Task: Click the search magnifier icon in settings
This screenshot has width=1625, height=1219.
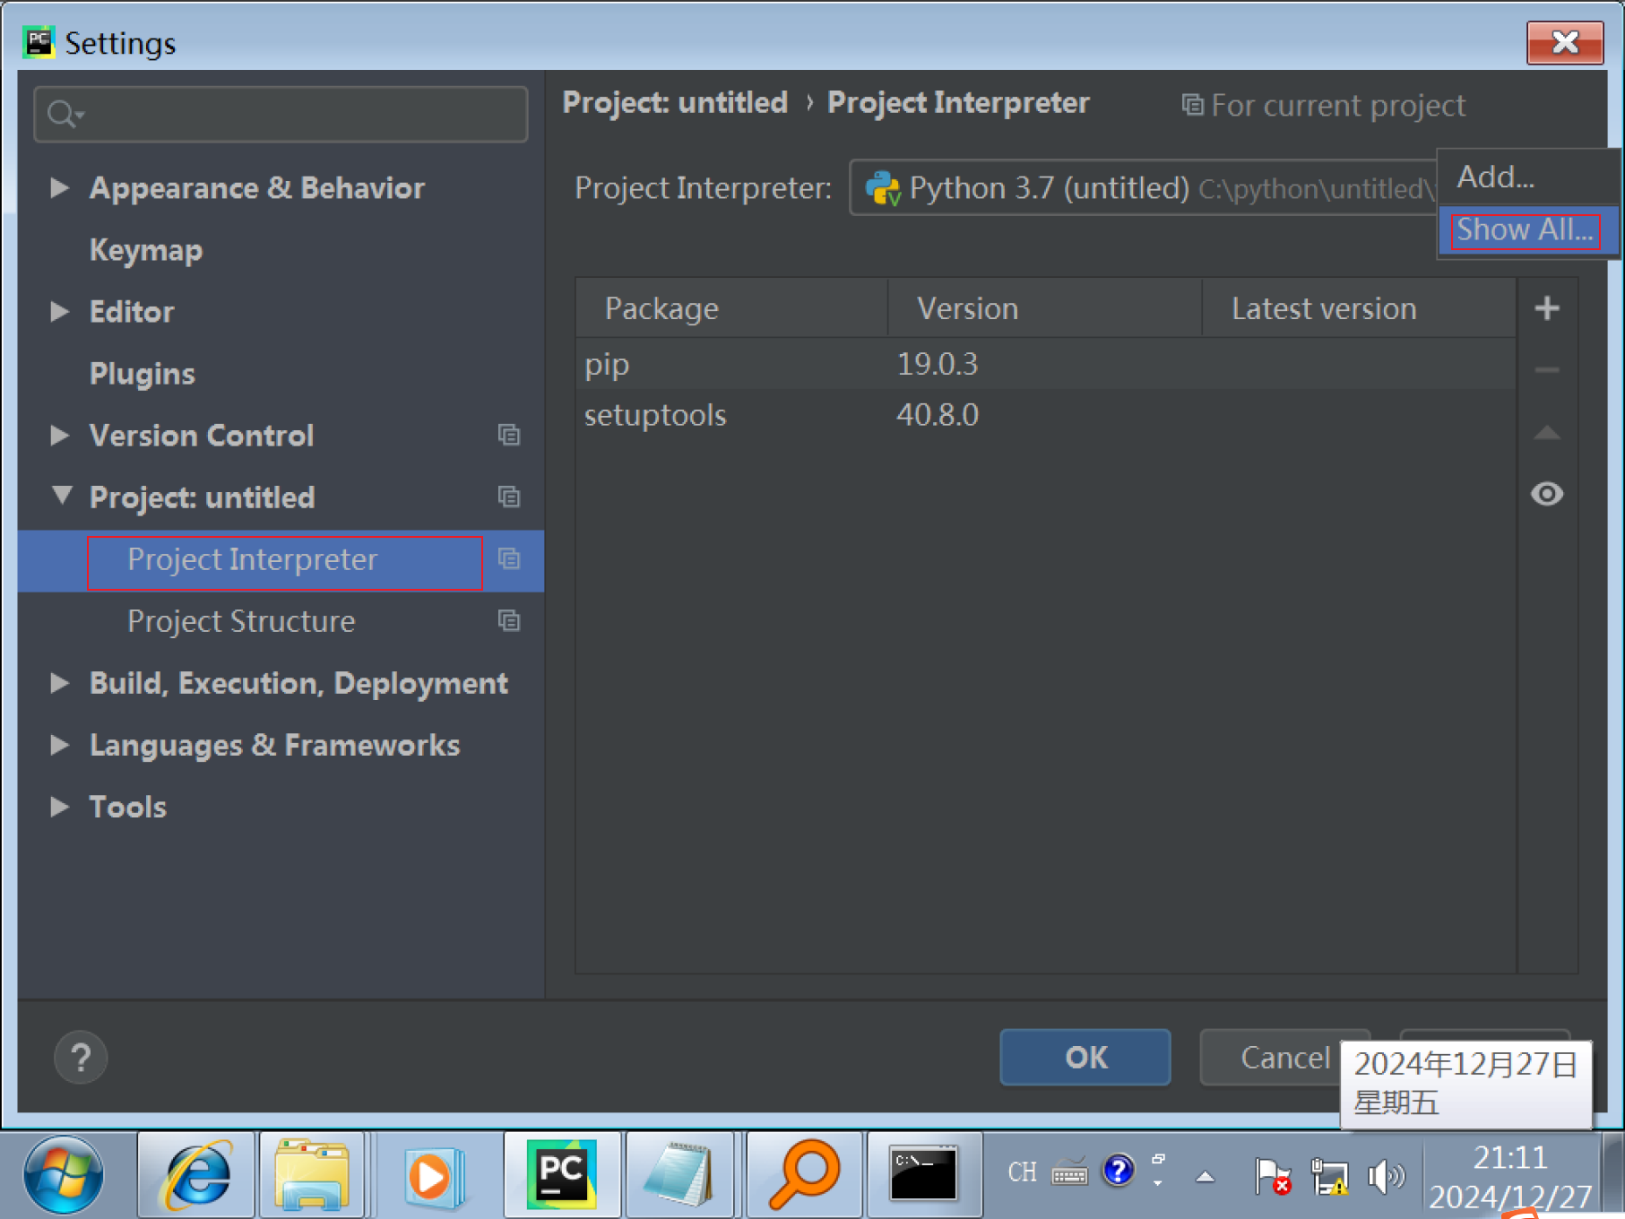Action: 64,114
